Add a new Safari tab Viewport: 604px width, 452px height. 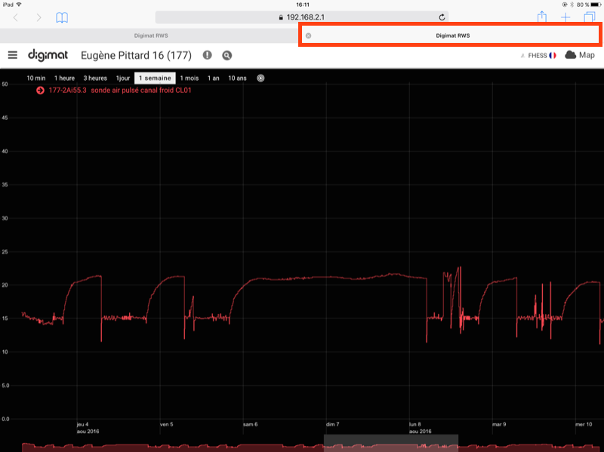[x=565, y=17]
